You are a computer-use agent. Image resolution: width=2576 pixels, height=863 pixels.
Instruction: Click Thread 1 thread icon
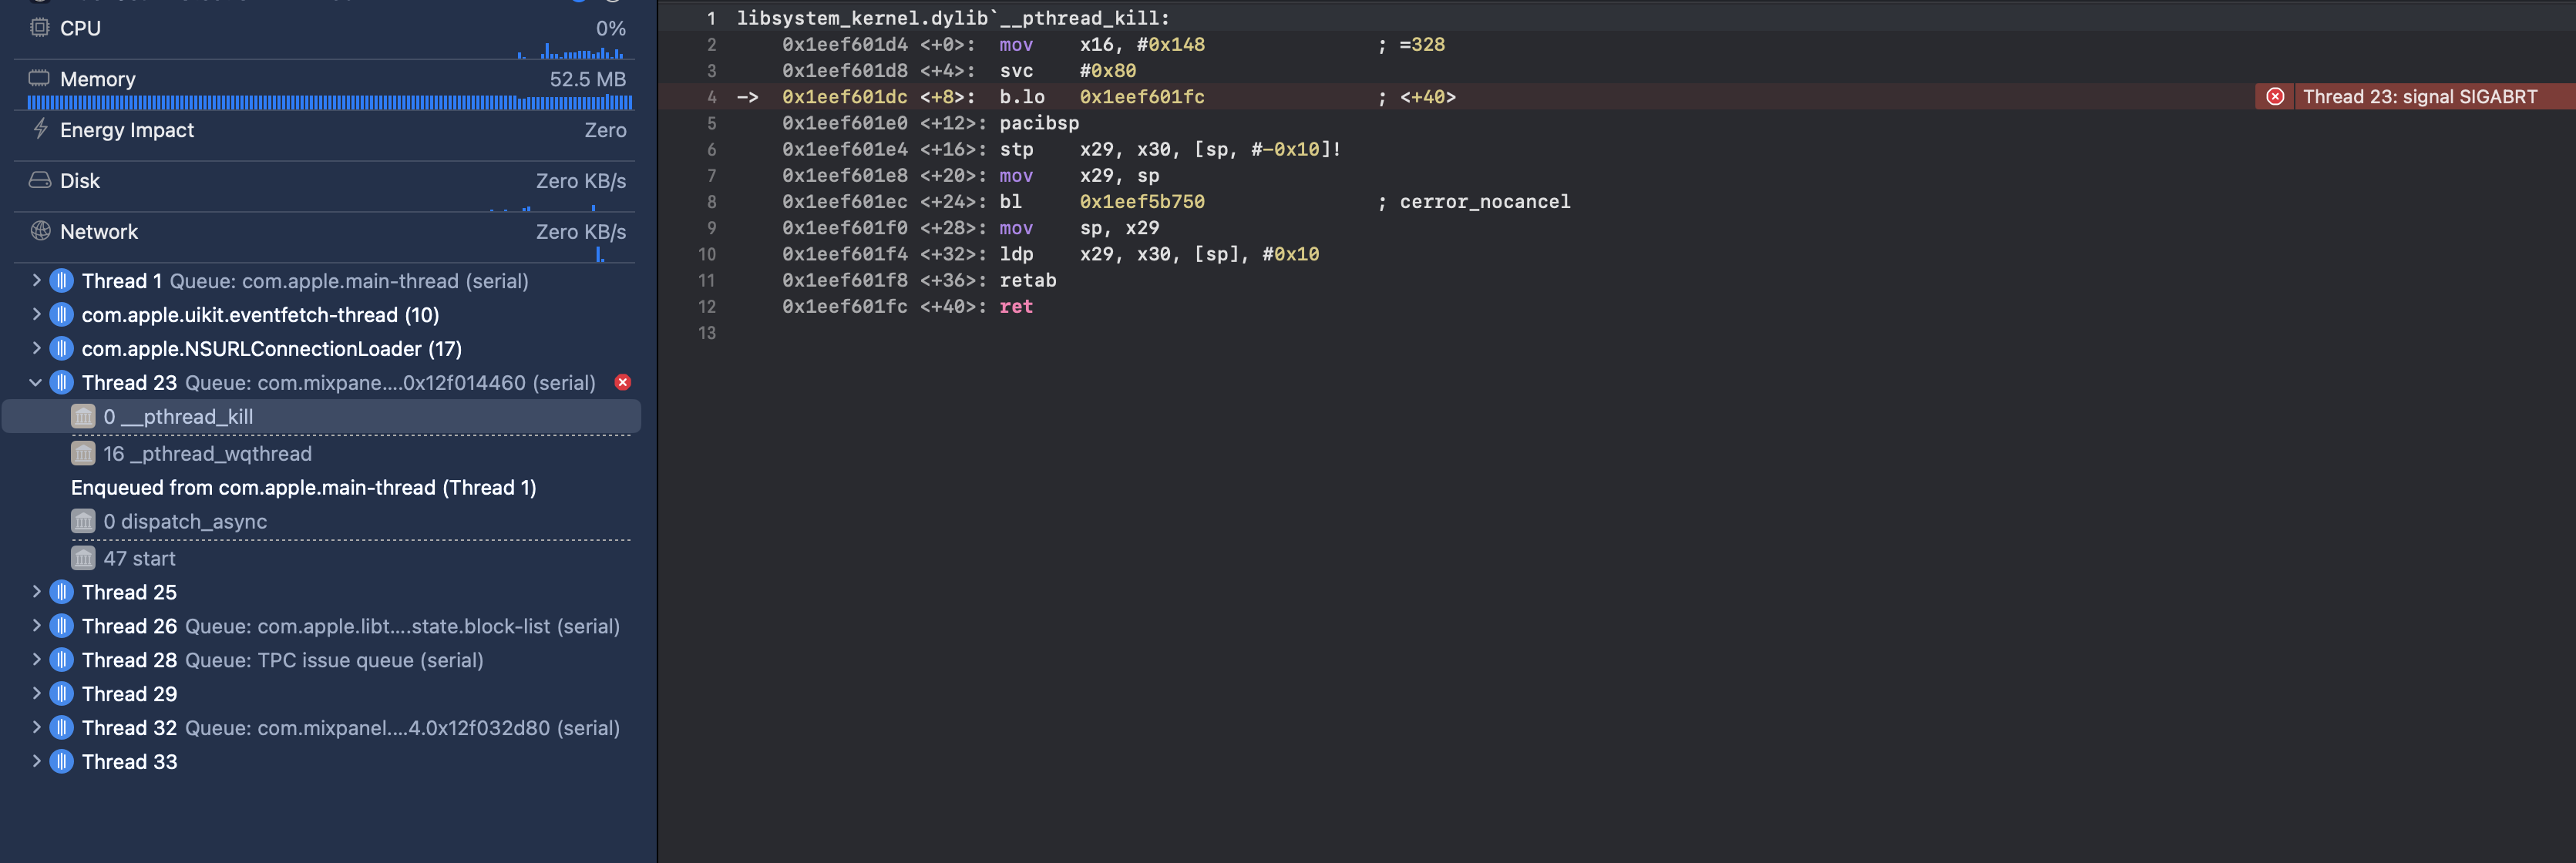(62, 281)
